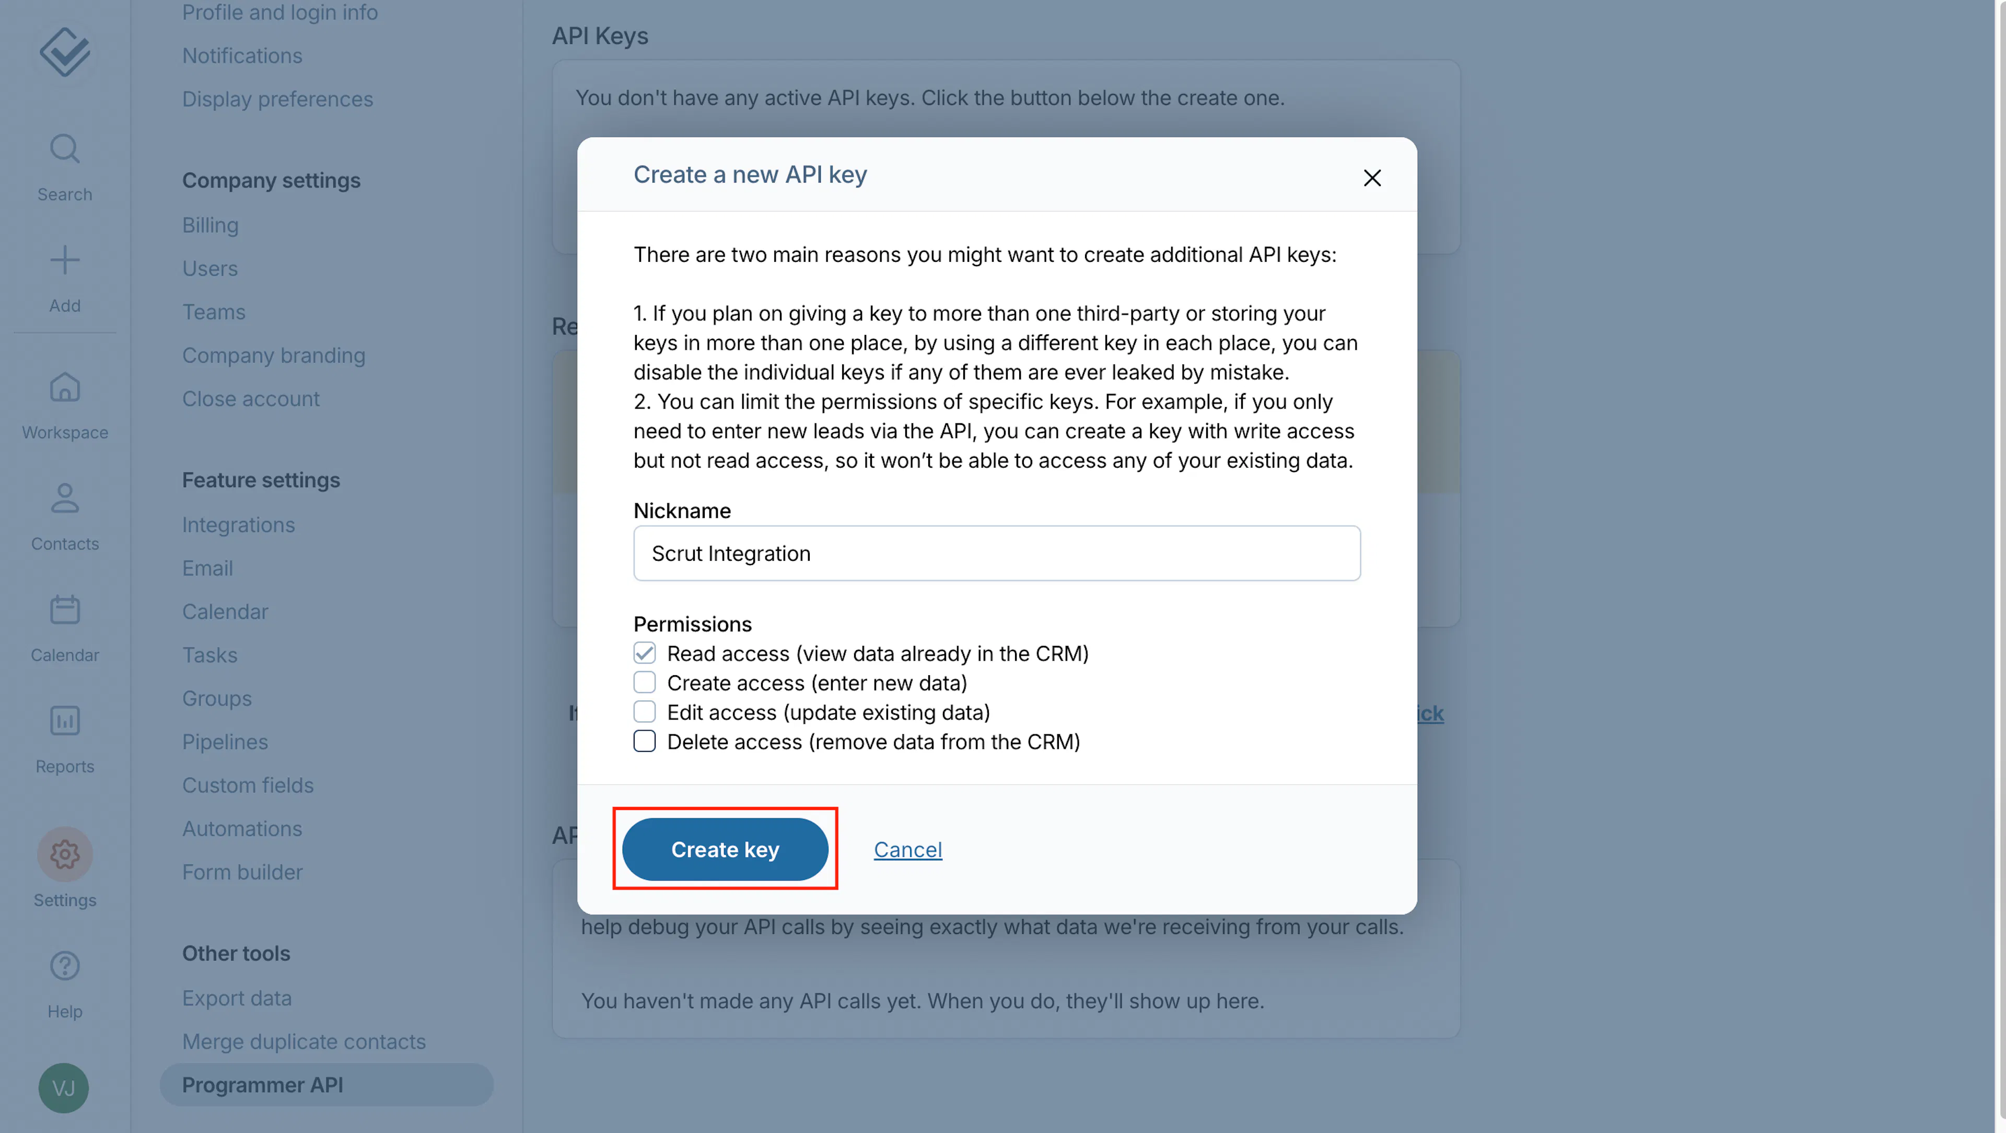Open the Reports chart icon
This screenshot has height=1133, width=2006.
tap(65, 721)
